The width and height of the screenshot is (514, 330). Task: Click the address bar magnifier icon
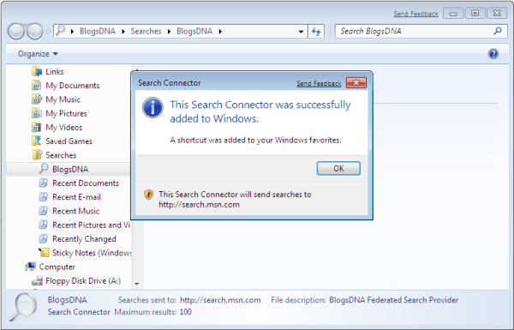tap(60, 31)
